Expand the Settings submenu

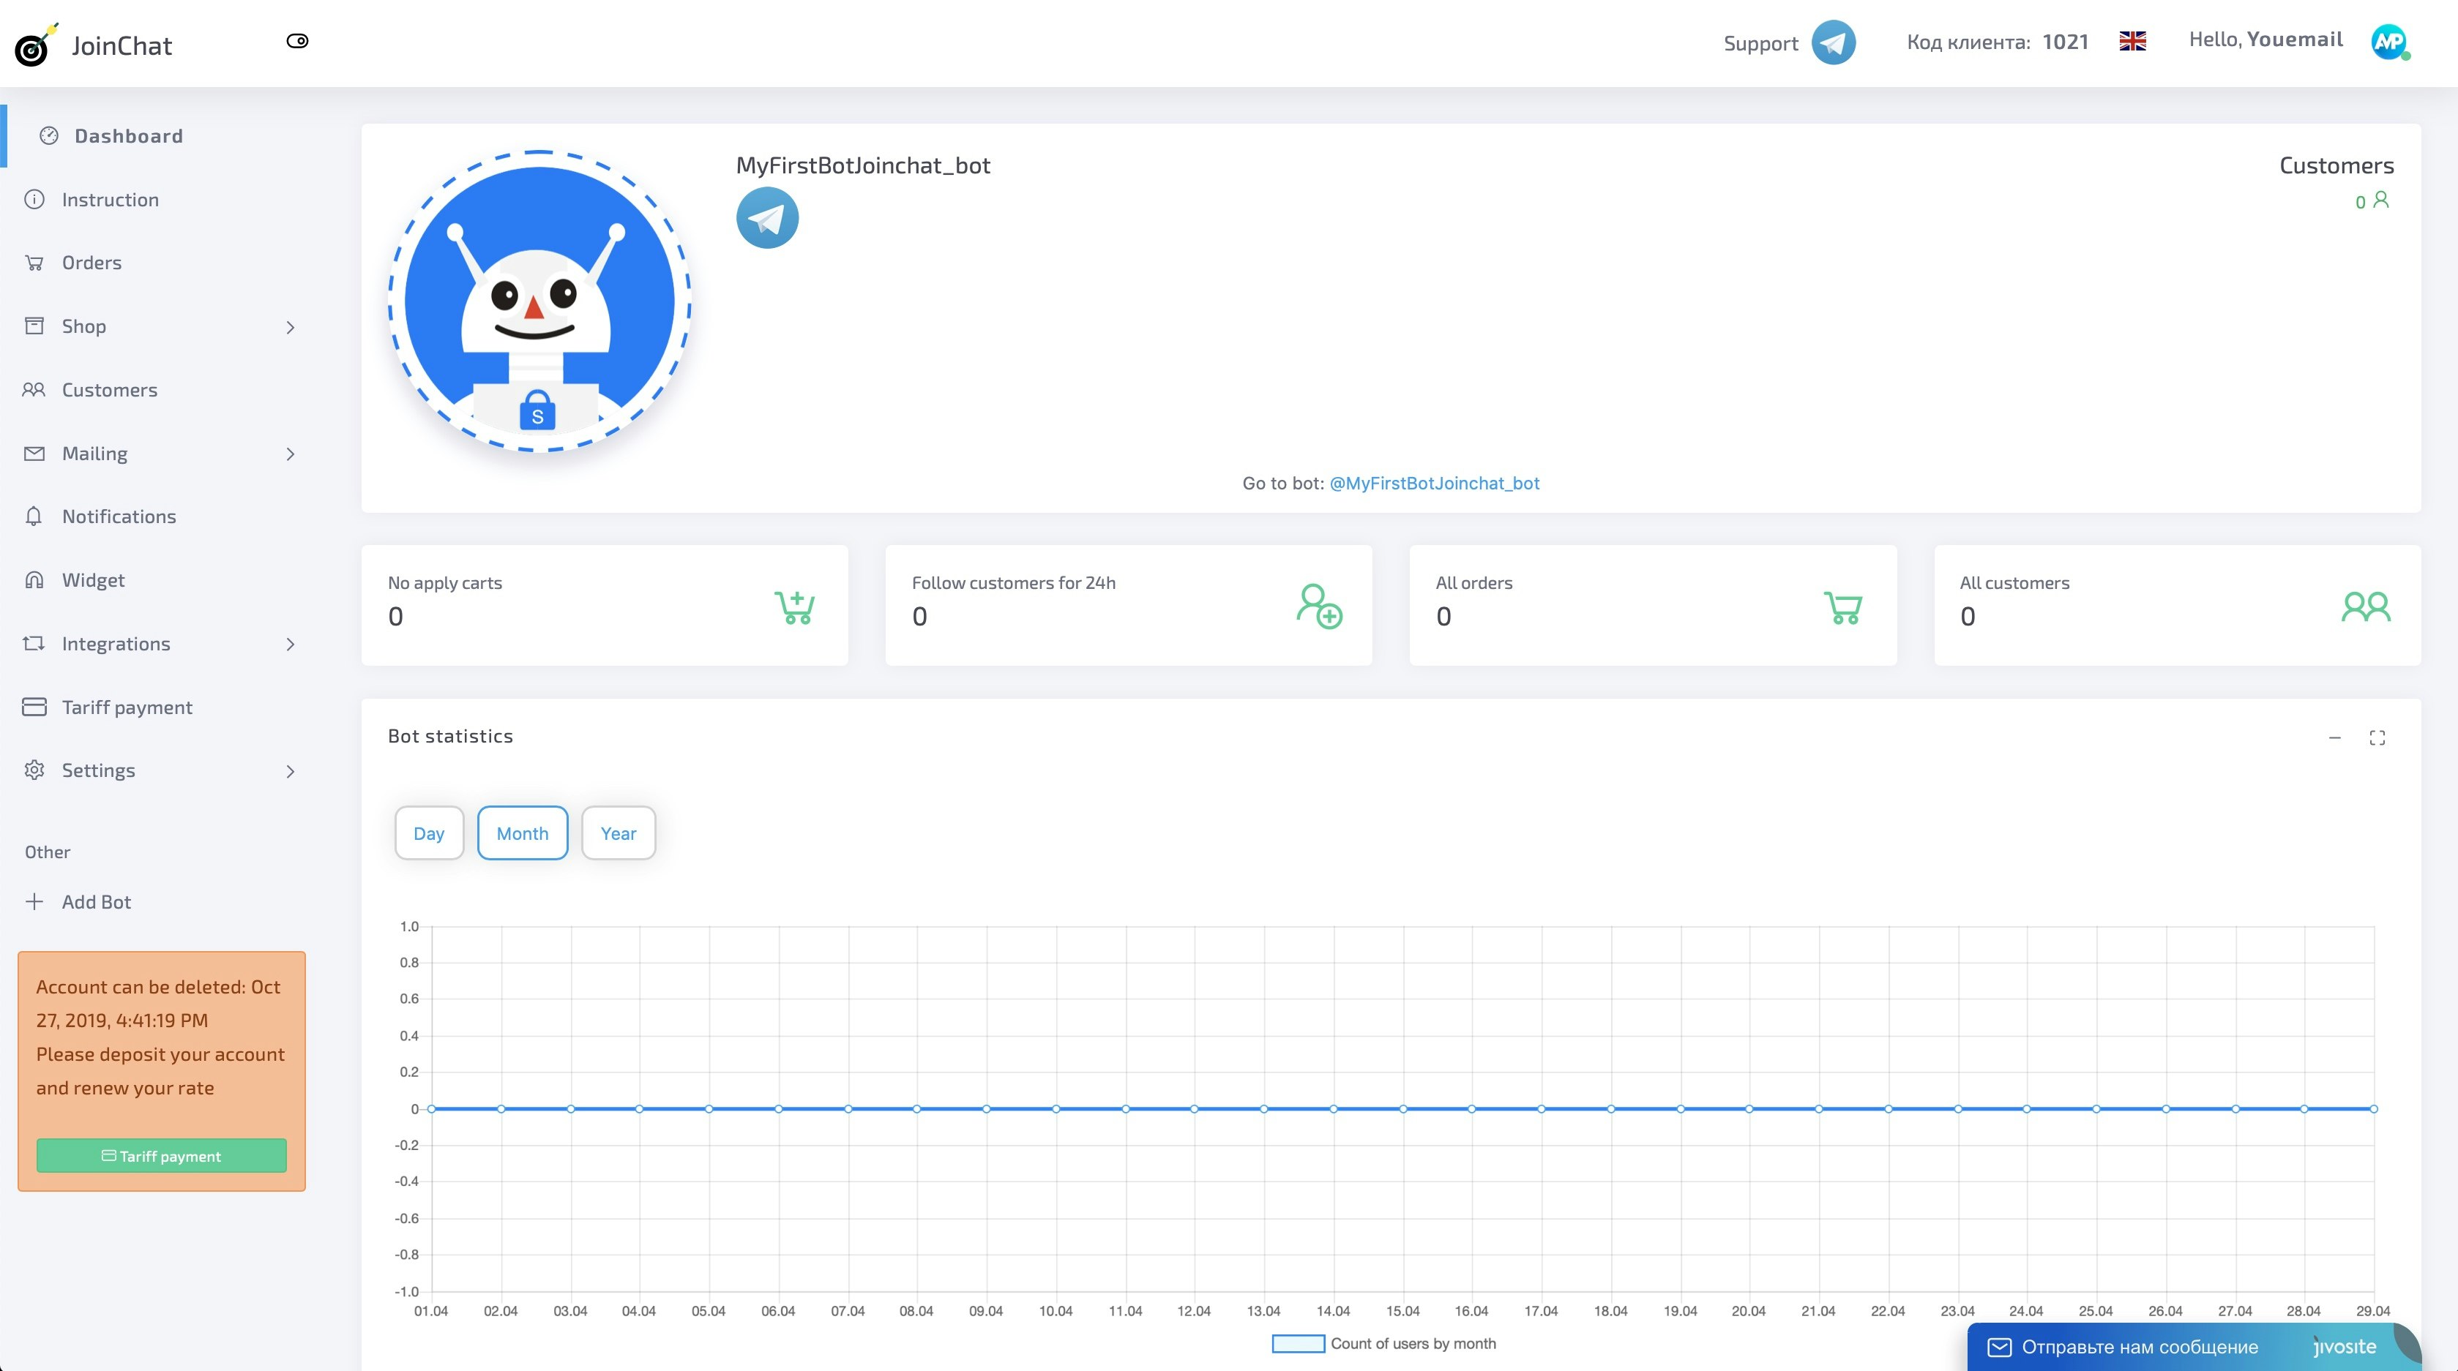coord(290,770)
